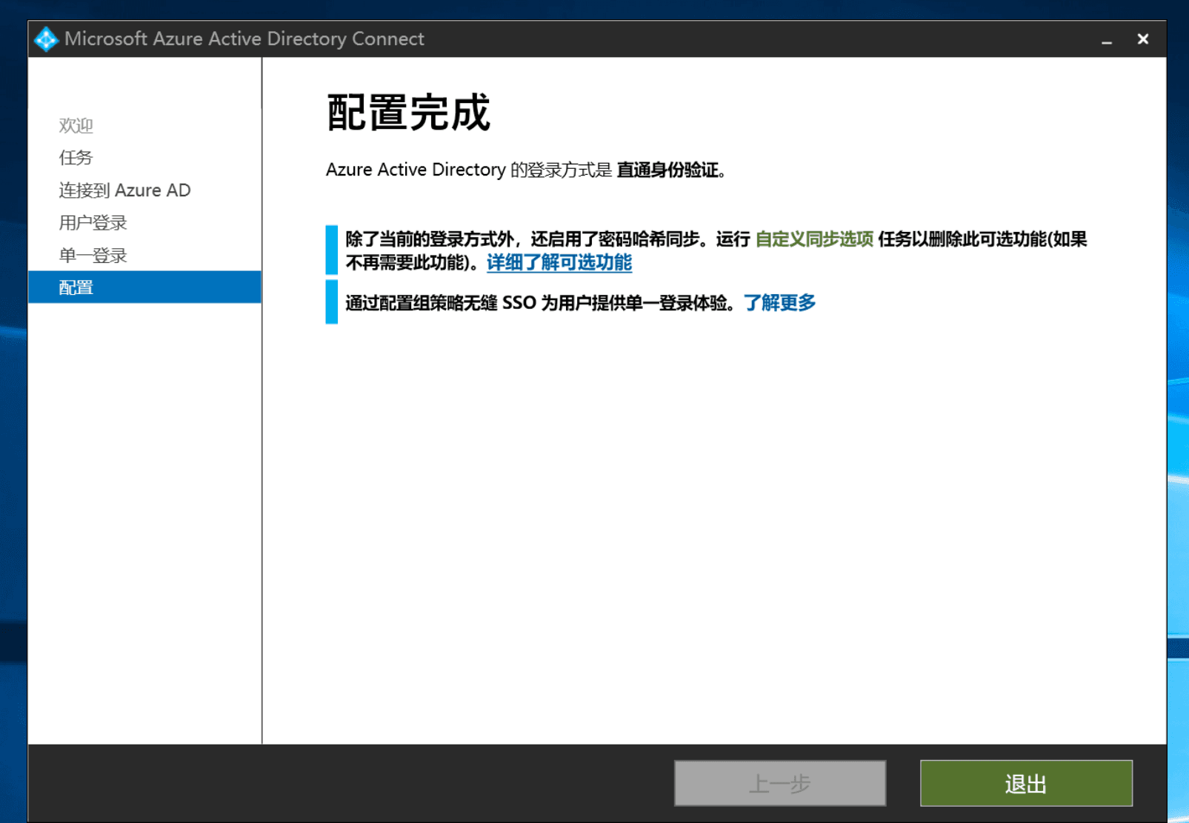Select the 单一登录 sidebar step
The width and height of the screenshot is (1189, 823).
[93, 256]
